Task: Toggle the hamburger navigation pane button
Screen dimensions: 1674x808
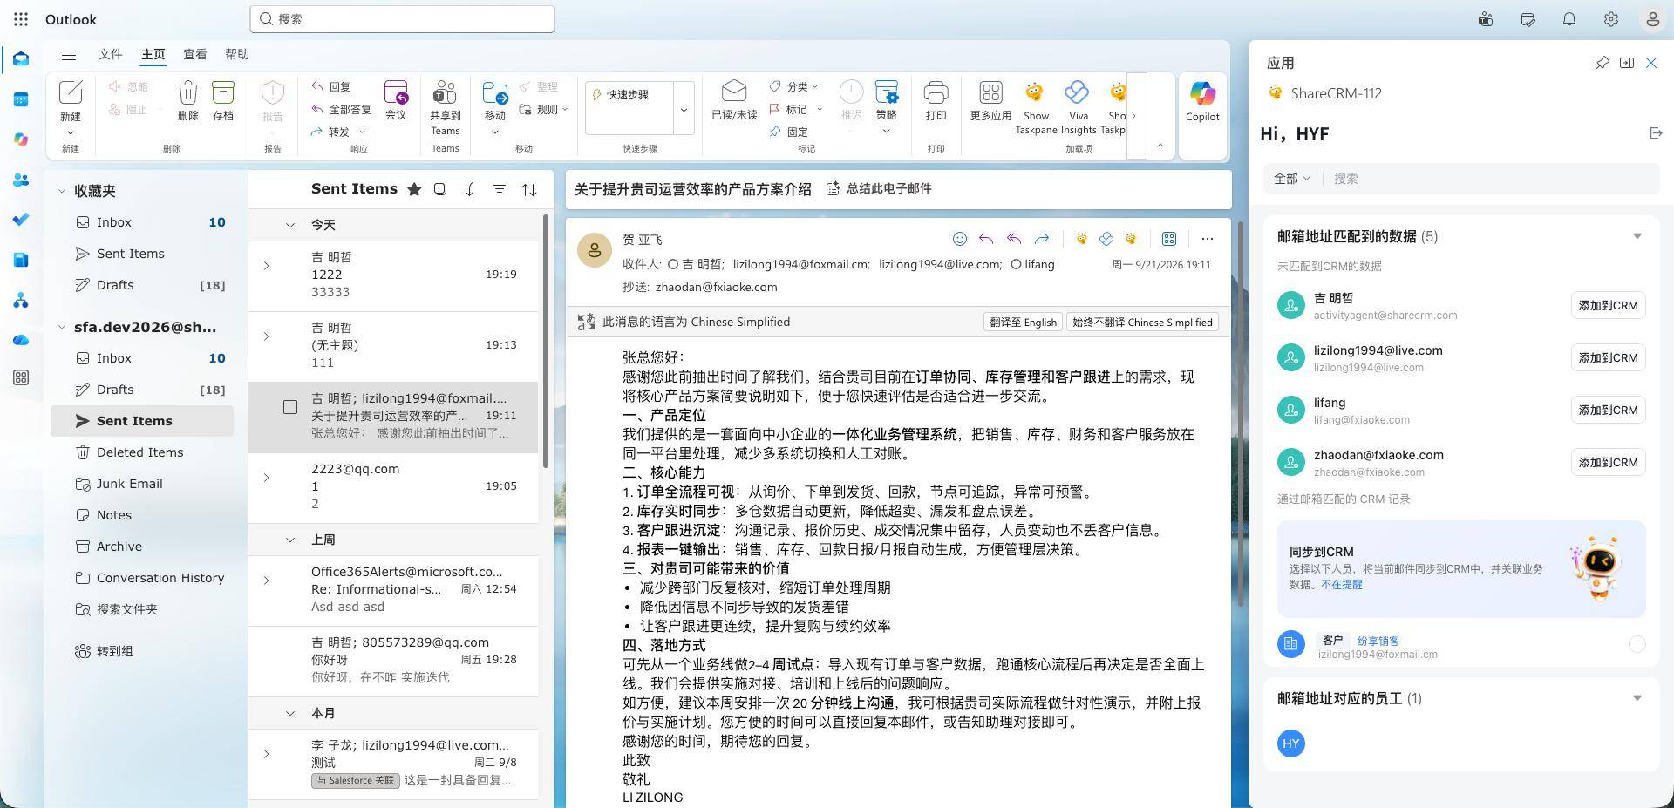Action: tap(69, 54)
